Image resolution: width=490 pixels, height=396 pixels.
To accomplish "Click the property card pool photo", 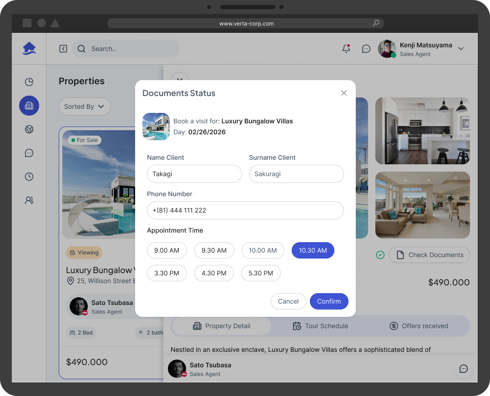I will coord(99,184).
